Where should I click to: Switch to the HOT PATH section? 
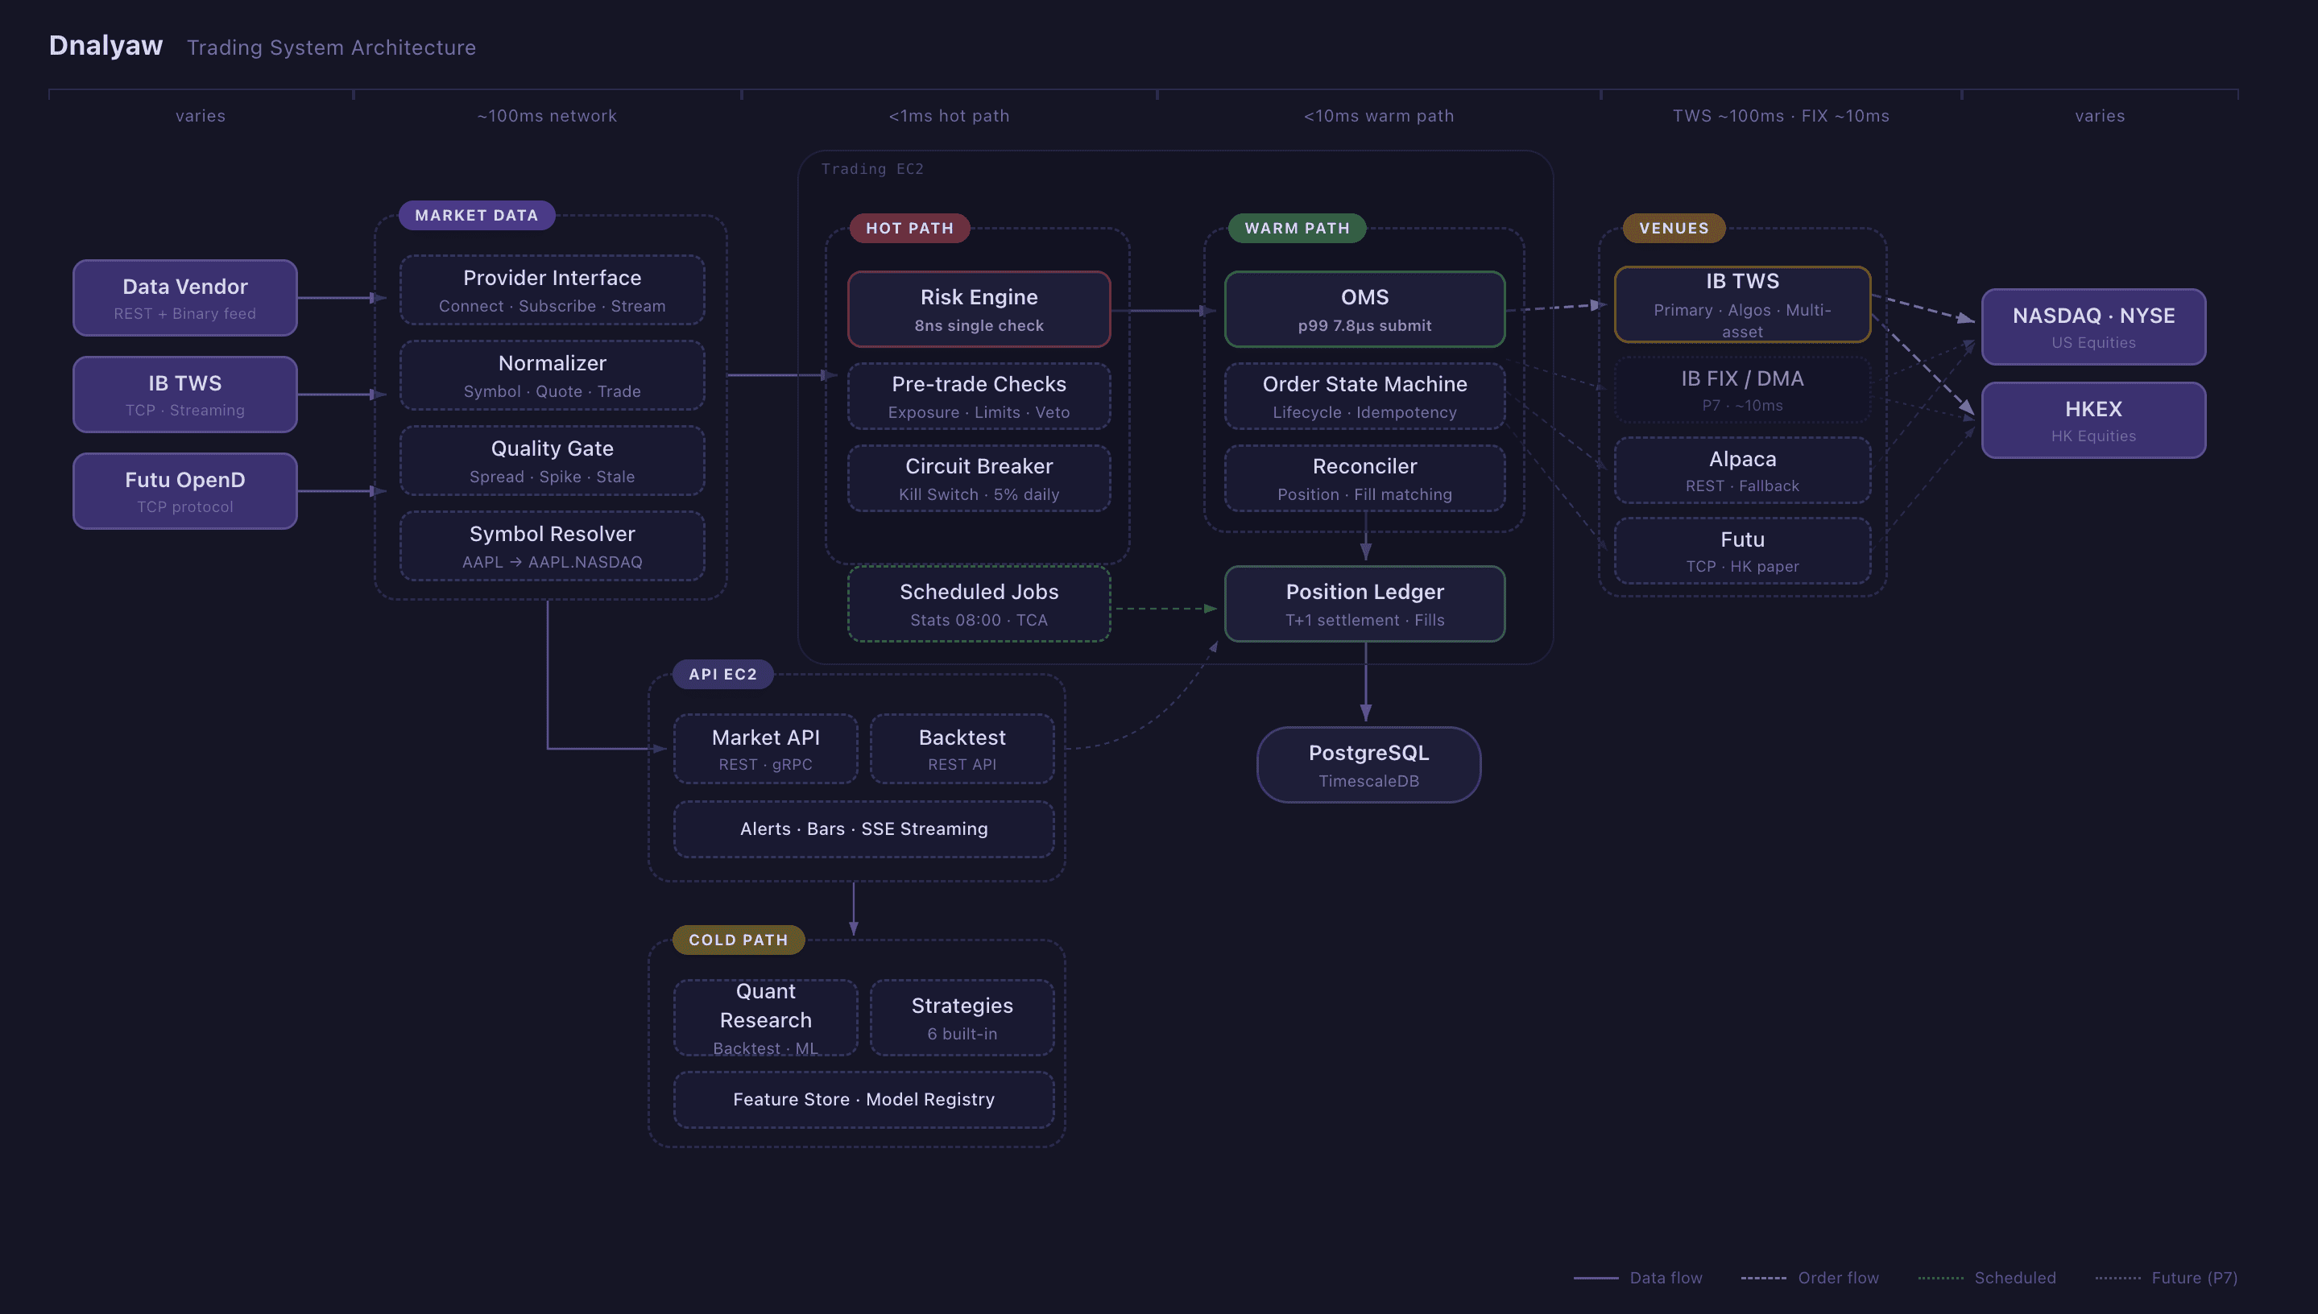click(x=909, y=229)
